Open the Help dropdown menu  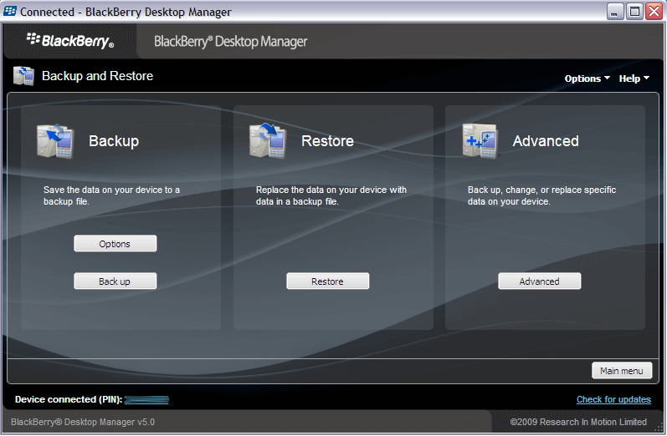click(634, 79)
